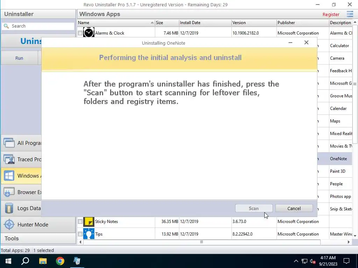
Task: Sort by the Name column header
Action: tap(116, 23)
